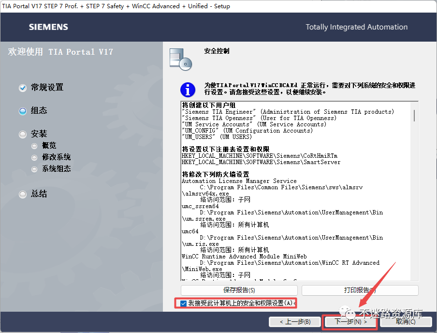Select the 概览 sub-step indicator
Screen dimensions: 437x333
point(34,146)
